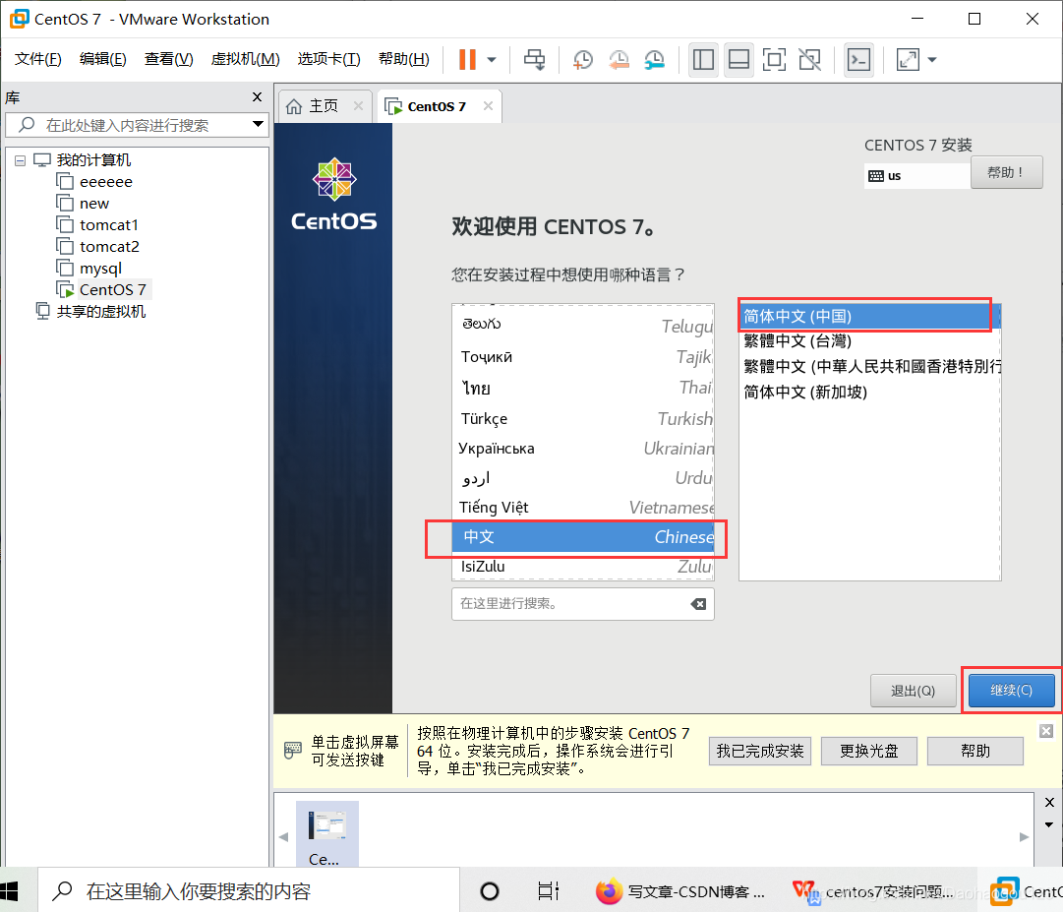The image size is (1063, 912).
Task: Select 繁體中文 (台灣) locale
Action: pyautogui.click(x=870, y=341)
